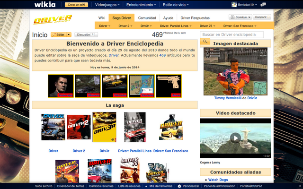
Task: Click the Driver Enciclopedia logo
Action: [53, 19]
